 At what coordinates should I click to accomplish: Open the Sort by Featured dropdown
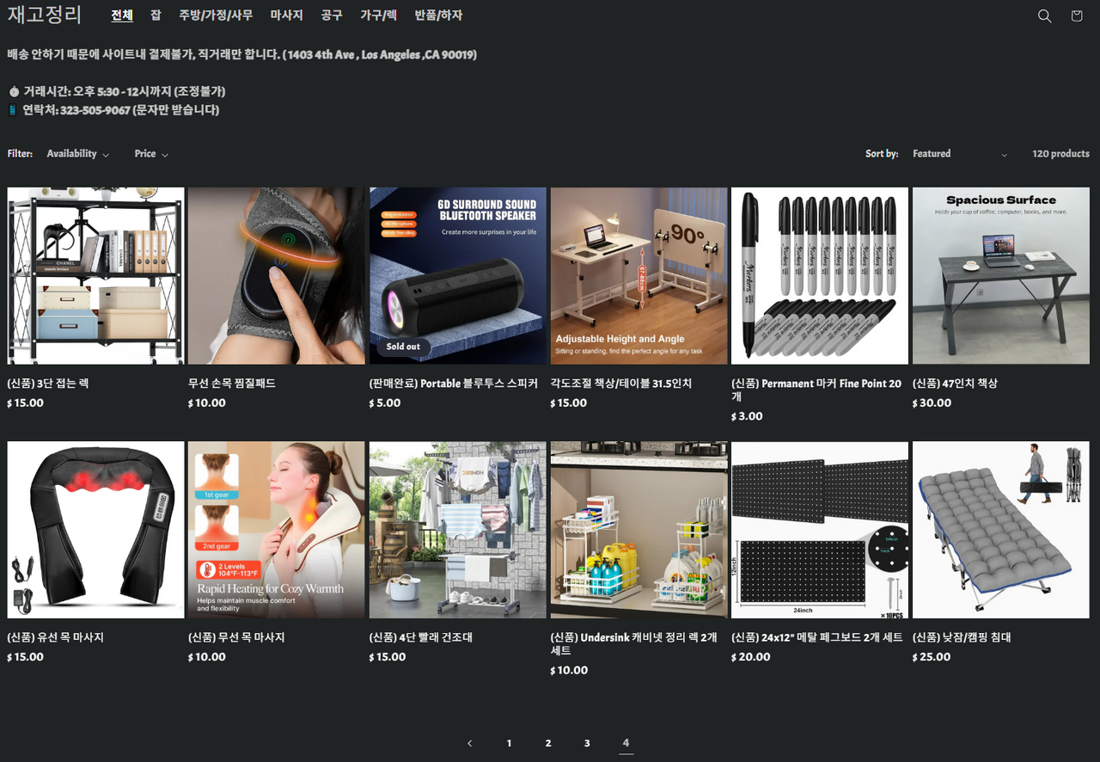pyautogui.click(x=959, y=154)
